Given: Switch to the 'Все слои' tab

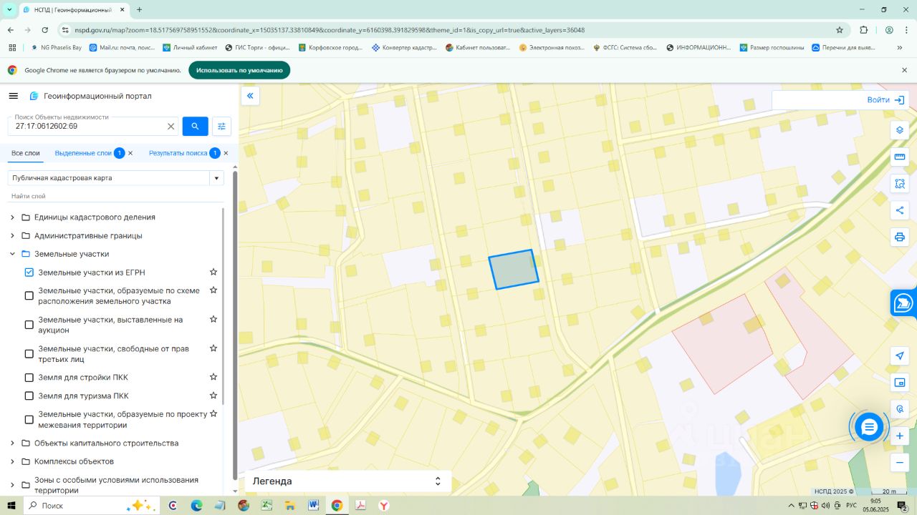Looking at the screenshot, I should point(26,153).
